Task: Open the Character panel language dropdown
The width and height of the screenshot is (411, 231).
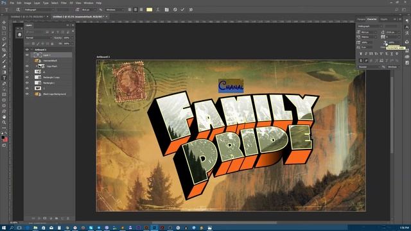Action: click(369, 67)
